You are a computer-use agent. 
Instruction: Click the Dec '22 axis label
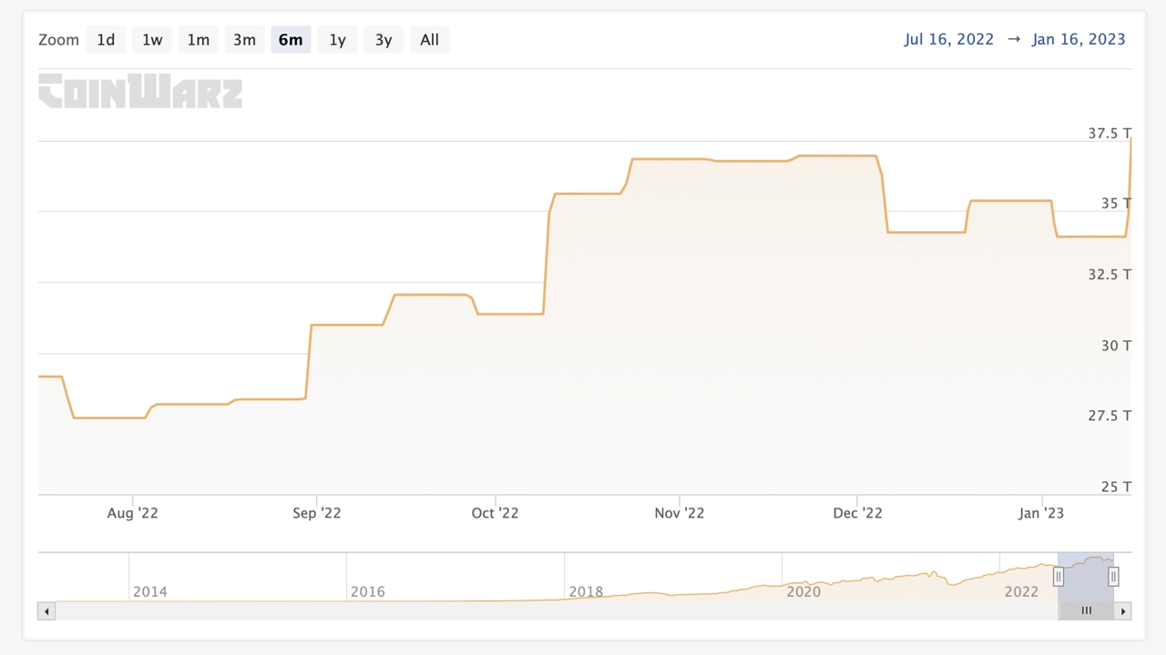(858, 513)
